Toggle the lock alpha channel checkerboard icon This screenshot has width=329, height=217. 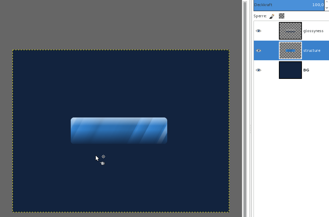pos(282,16)
